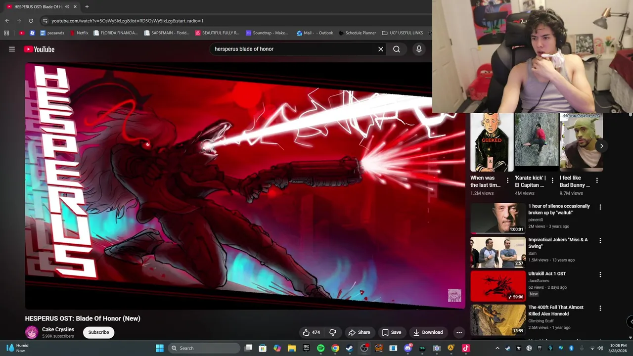Play the Ultrakill Act 1 OST thumbnail
The height and width of the screenshot is (356, 633).
(x=498, y=286)
